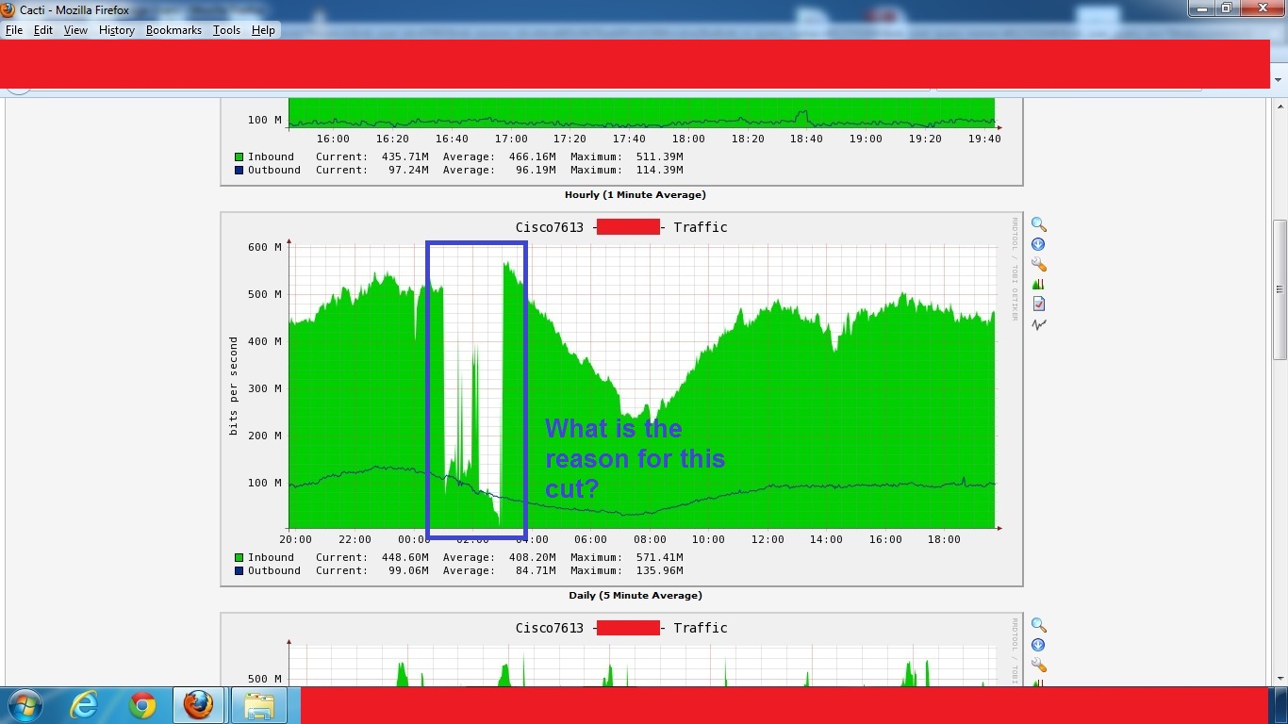Click the hourly graph's Inbound legend label
Viewport: 1288px width, 724px height.
(271, 156)
